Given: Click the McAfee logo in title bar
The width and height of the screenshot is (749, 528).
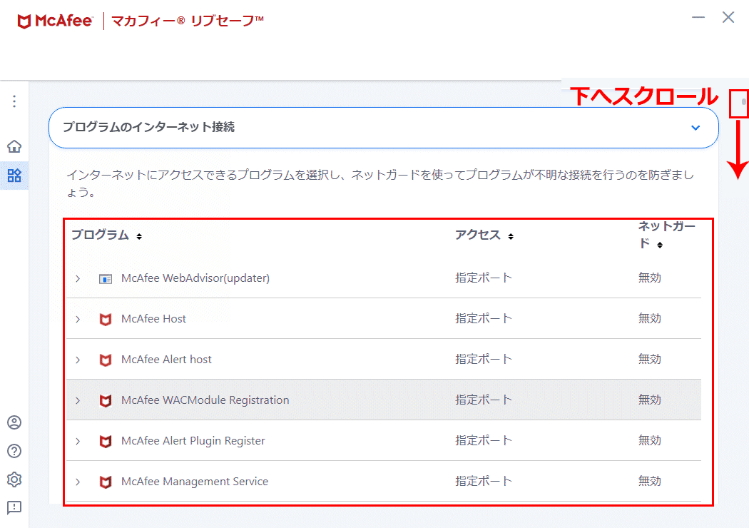Looking at the screenshot, I should pyautogui.click(x=54, y=21).
